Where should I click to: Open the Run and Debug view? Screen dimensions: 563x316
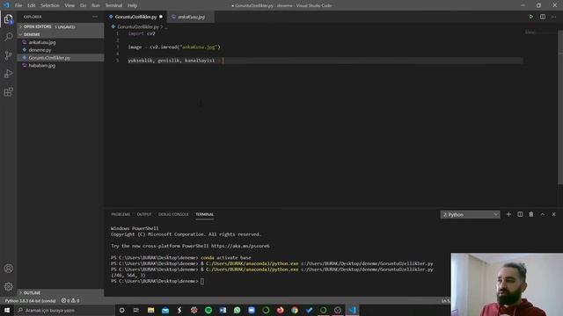[x=8, y=74]
